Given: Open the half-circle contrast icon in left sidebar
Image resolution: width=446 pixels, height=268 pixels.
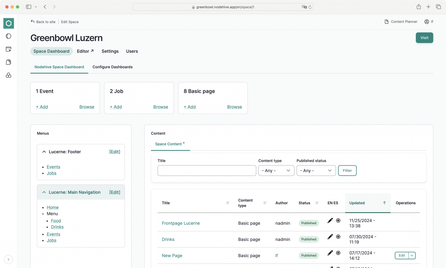Looking at the screenshot, I should [x=9, y=36].
